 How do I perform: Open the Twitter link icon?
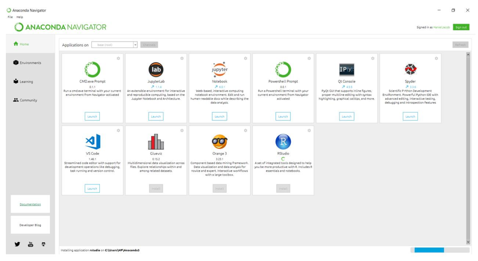click(17, 244)
